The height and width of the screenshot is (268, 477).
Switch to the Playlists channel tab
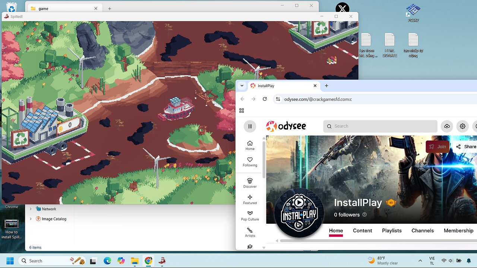(x=392, y=230)
